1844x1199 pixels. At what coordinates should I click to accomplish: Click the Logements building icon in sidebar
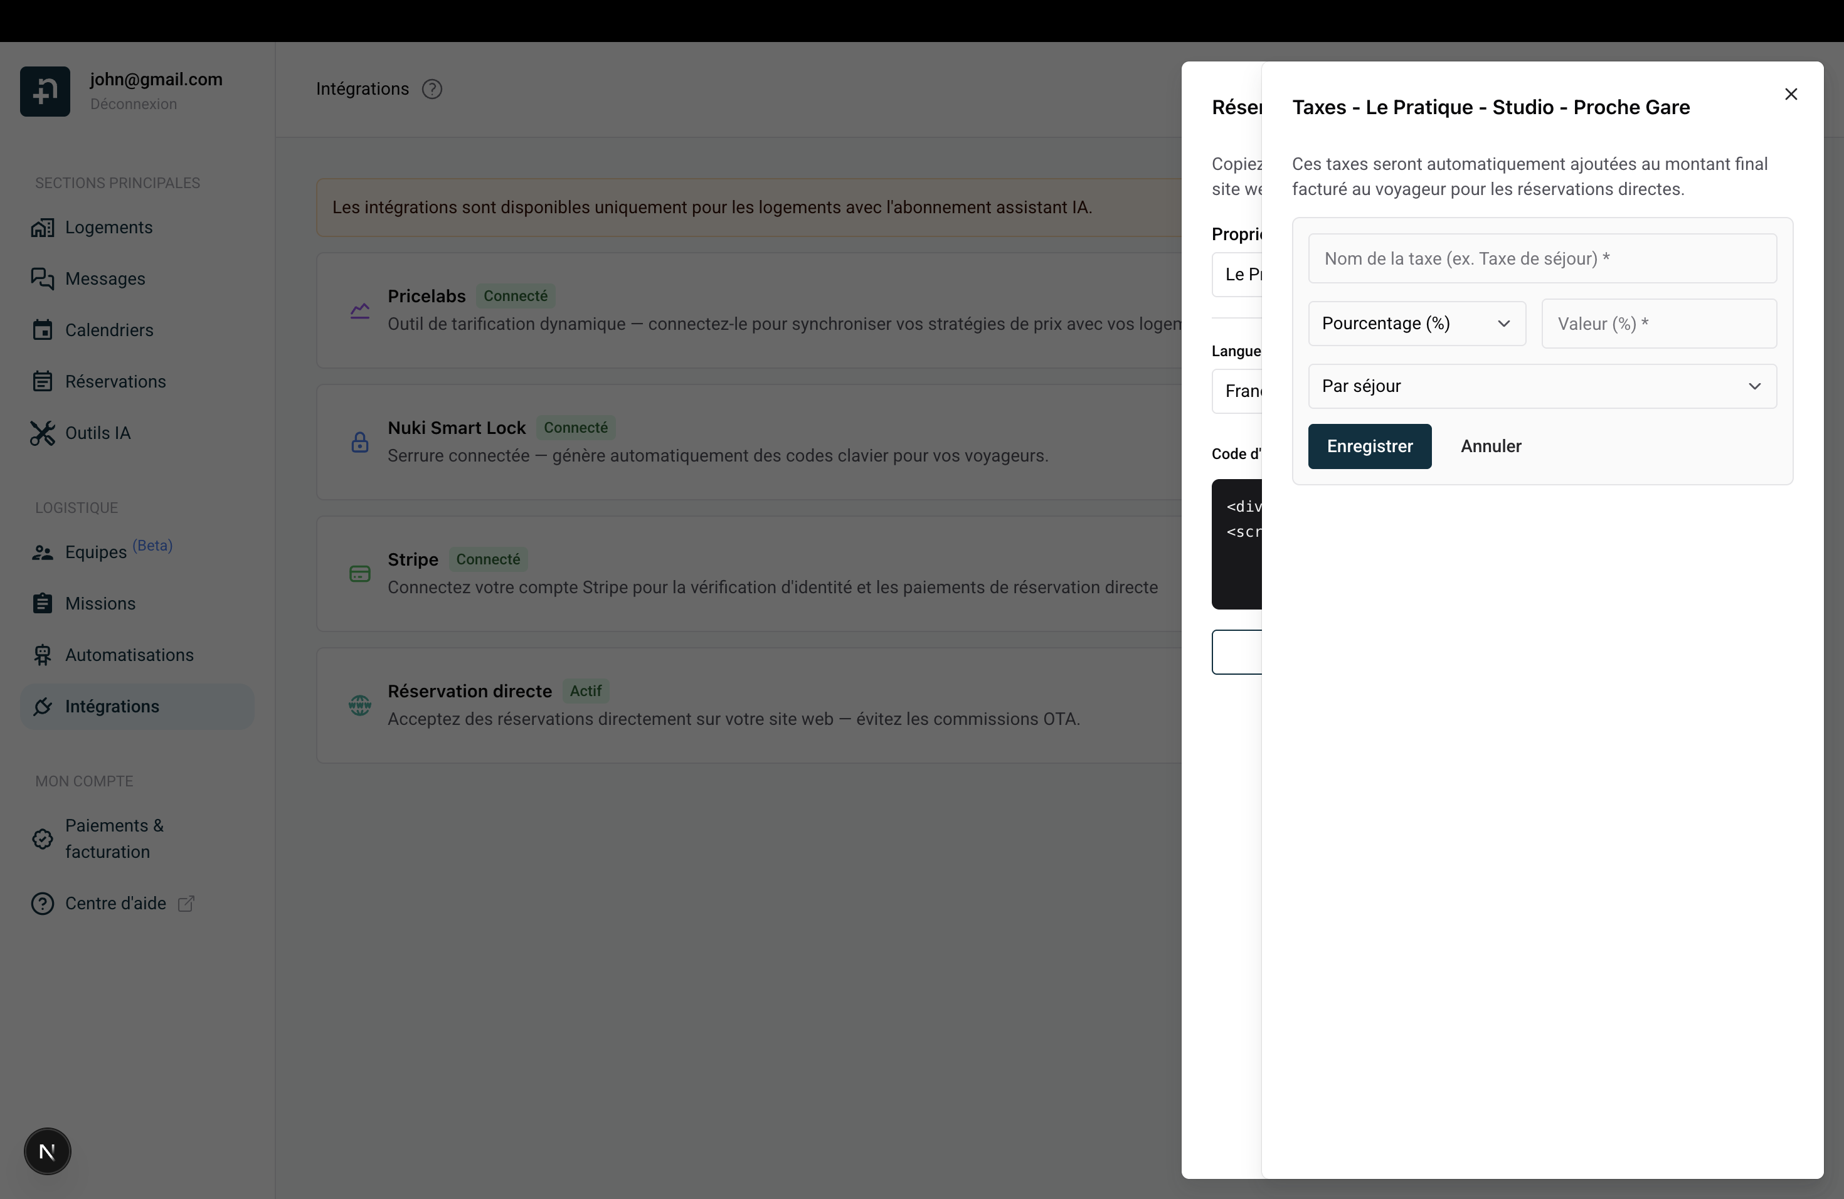[x=43, y=228]
